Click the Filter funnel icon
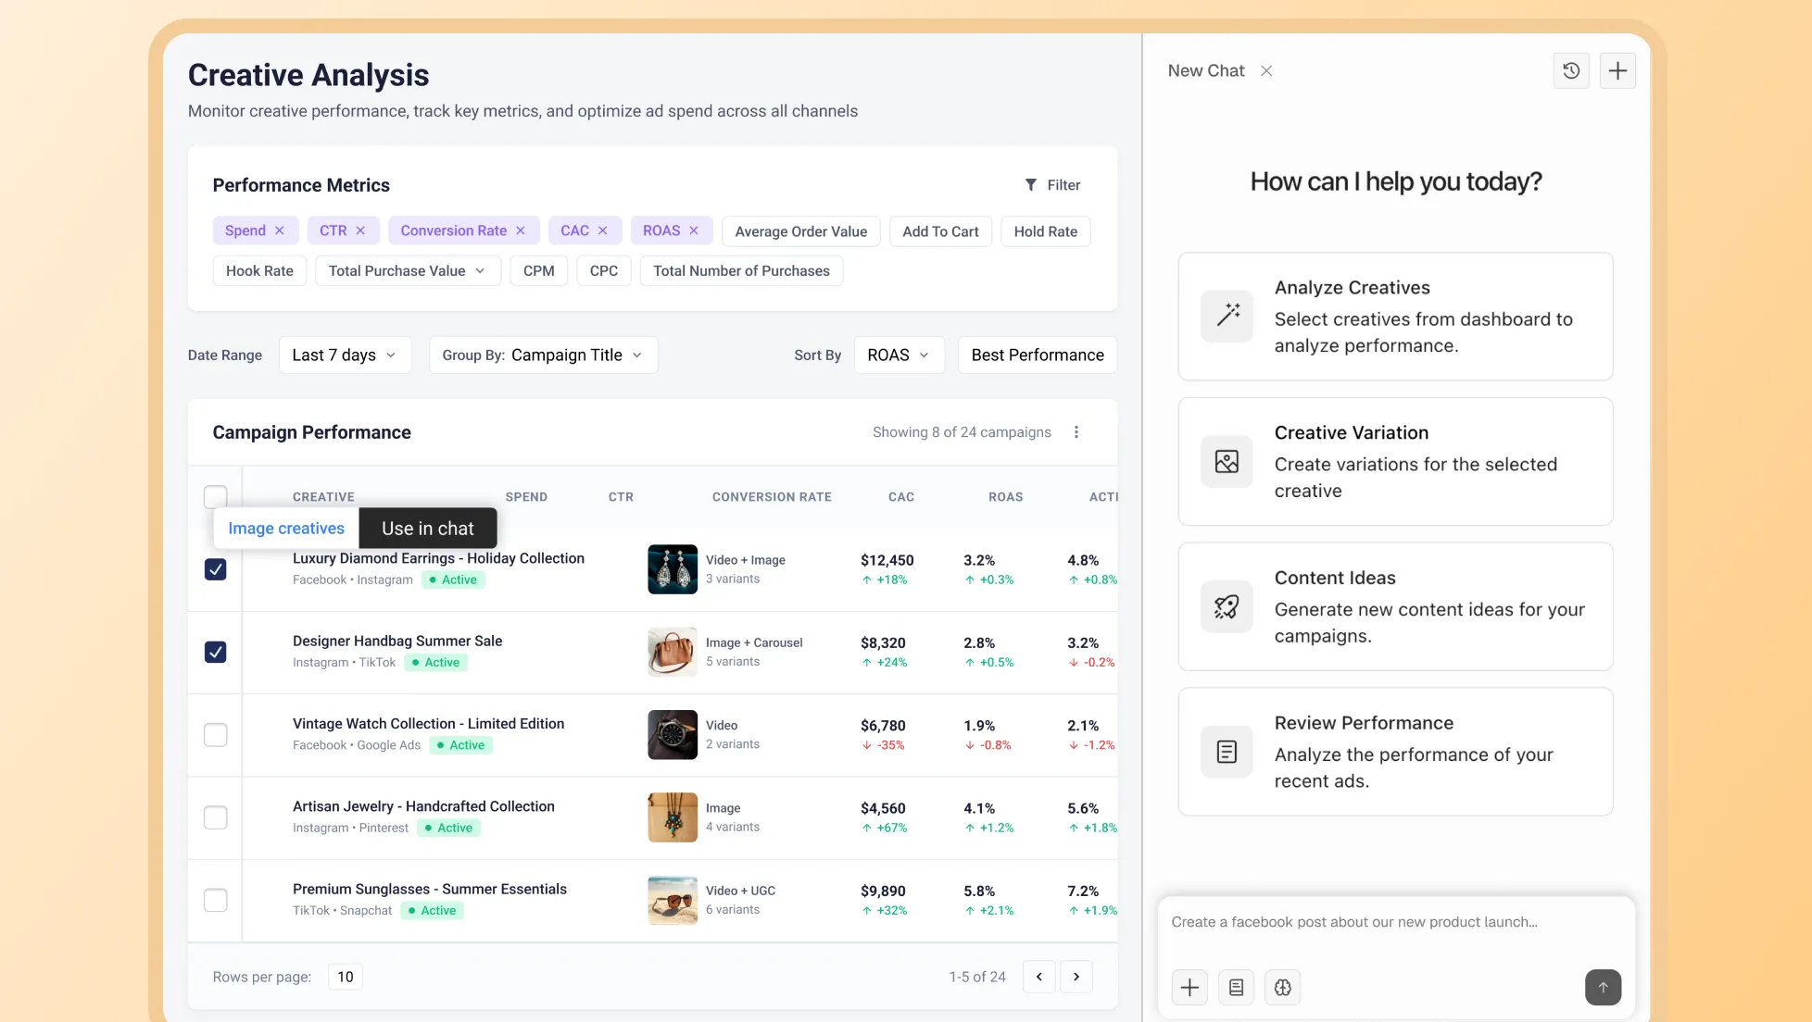Viewport: 1812px width, 1022px height. [1030, 185]
